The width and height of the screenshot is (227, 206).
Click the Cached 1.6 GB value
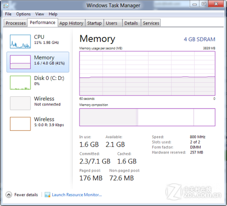point(127,161)
